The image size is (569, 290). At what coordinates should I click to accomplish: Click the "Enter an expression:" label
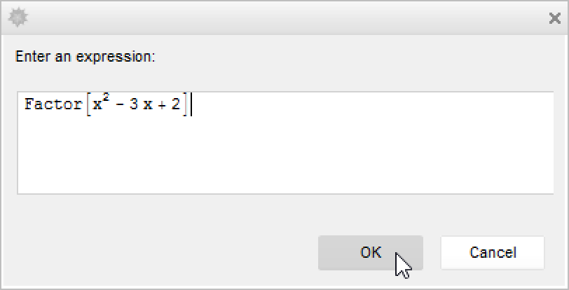tap(84, 56)
